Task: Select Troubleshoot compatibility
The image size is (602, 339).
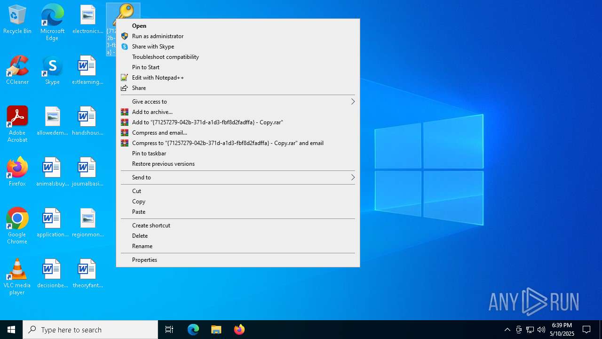Action: [238, 57]
